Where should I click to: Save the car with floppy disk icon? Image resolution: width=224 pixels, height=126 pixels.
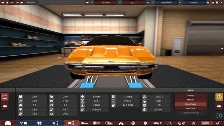pos(217,2)
